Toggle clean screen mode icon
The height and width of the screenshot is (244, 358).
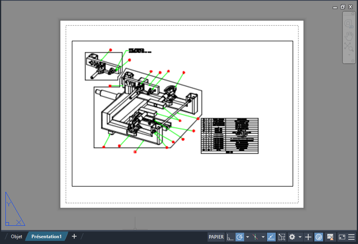[x=342, y=237]
